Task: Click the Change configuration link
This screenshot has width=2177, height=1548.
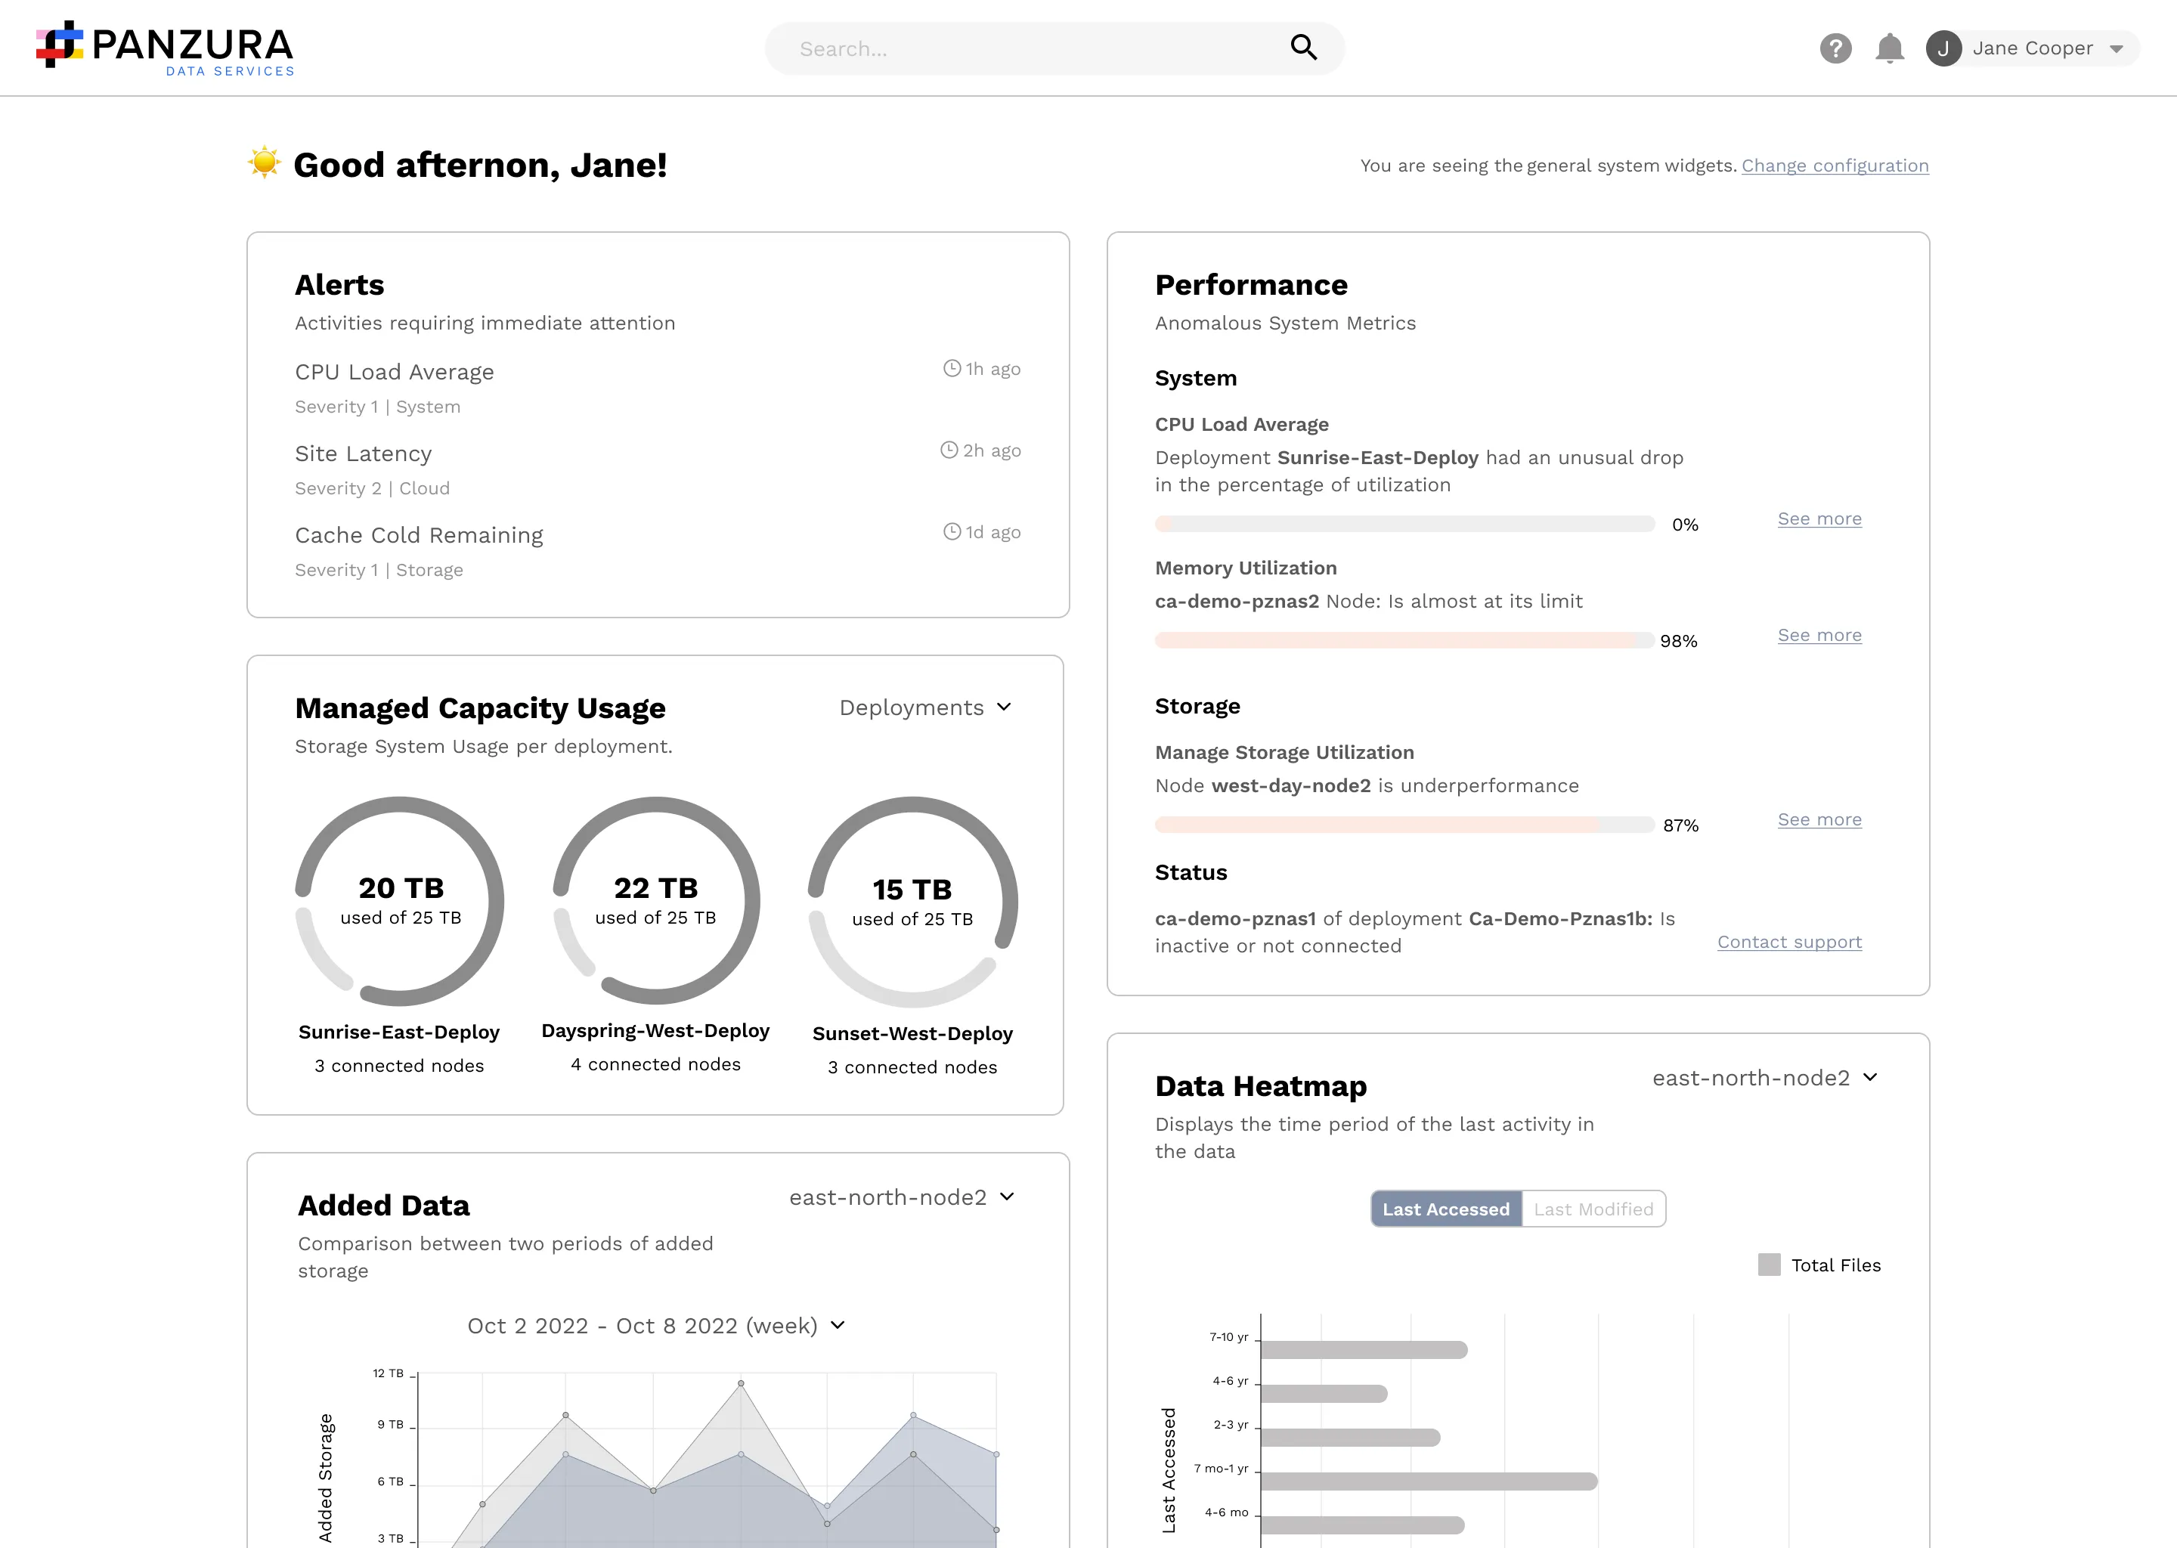Action: tap(1835, 166)
